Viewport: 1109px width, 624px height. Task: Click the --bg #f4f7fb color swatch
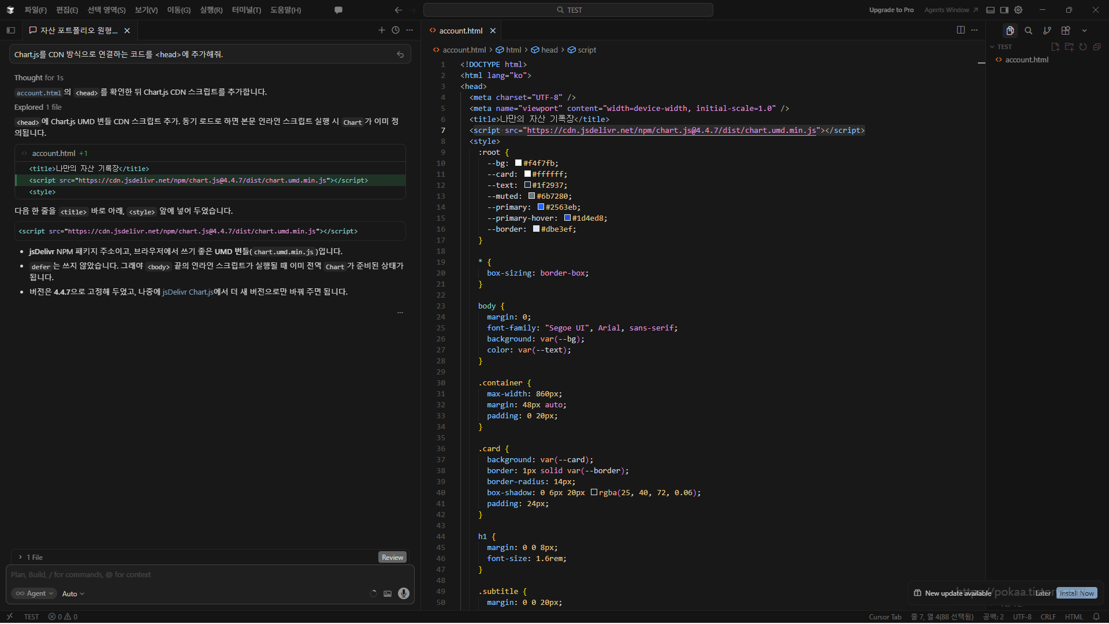click(519, 163)
